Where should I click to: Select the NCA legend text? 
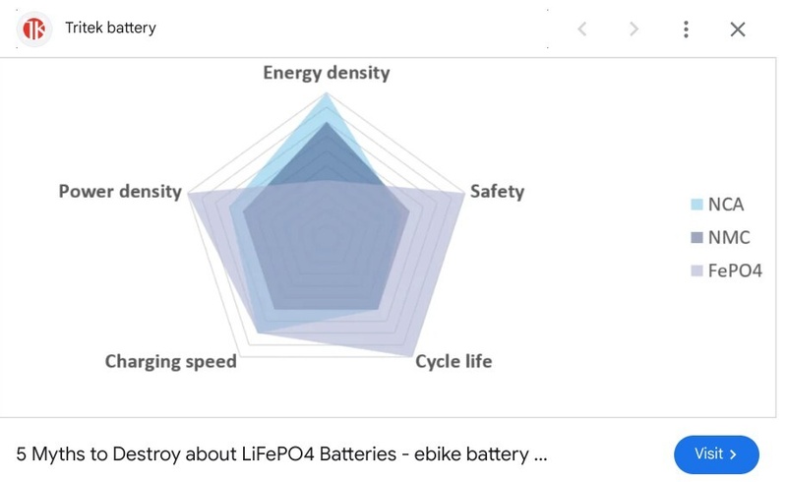coord(726,205)
